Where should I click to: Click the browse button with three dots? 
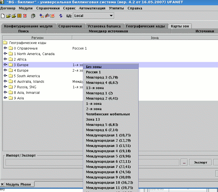pyautogui.click(x=184, y=162)
